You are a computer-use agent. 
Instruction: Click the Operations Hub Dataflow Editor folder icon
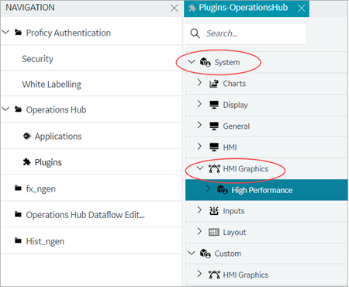coord(18,214)
